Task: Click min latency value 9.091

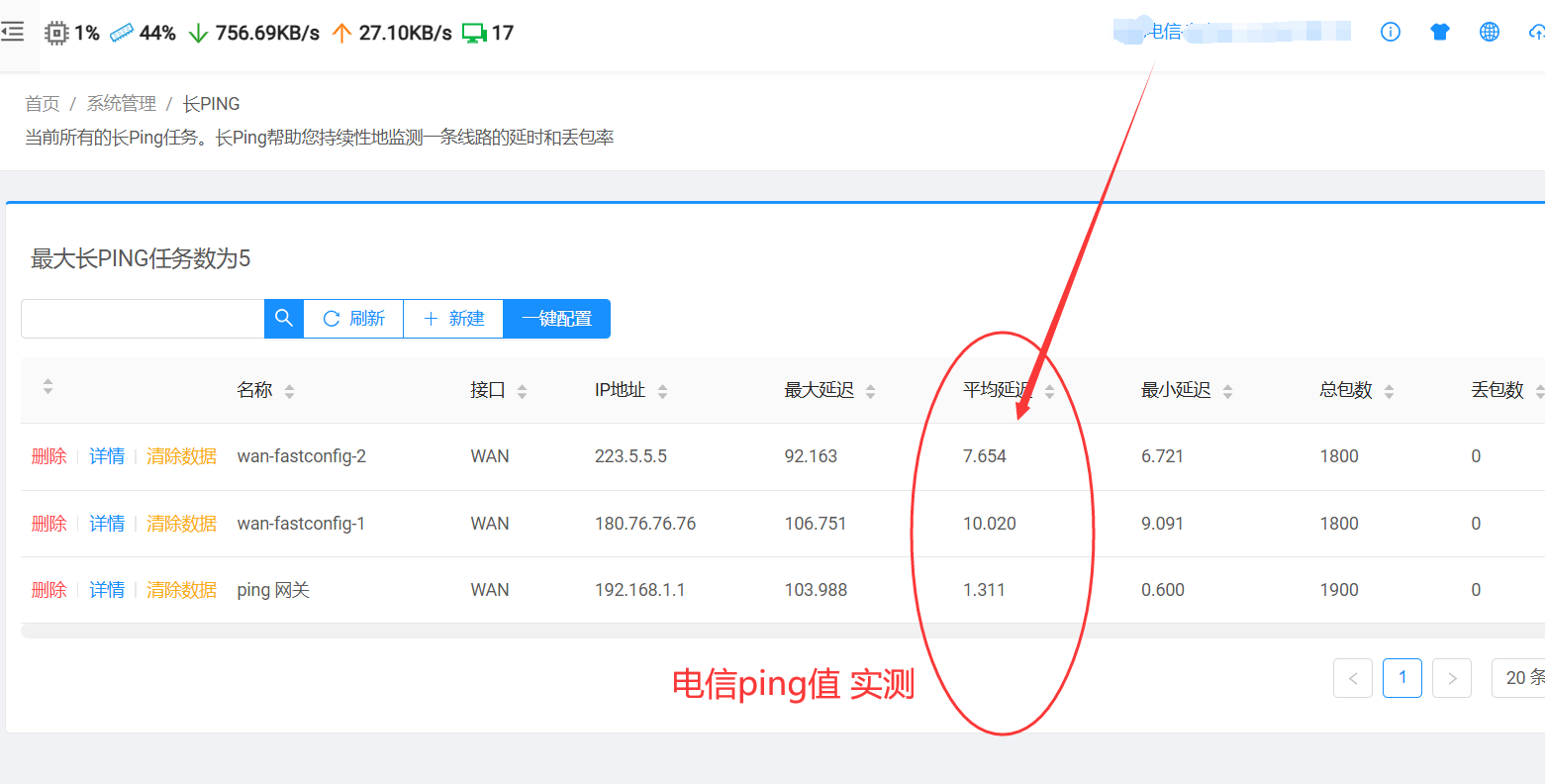Action: point(1163,524)
